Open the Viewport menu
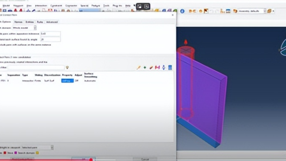This screenshot has height=161, width=286. pos(18,6)
